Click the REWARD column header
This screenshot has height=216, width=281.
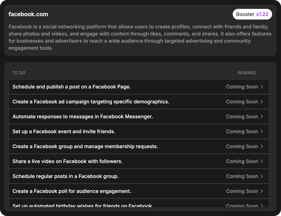click(x=247, y=73)
